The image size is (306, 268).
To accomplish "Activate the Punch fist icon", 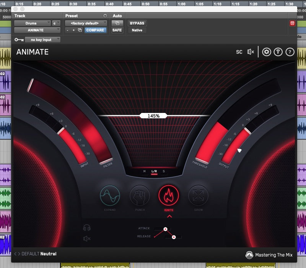I will (140, 196).
